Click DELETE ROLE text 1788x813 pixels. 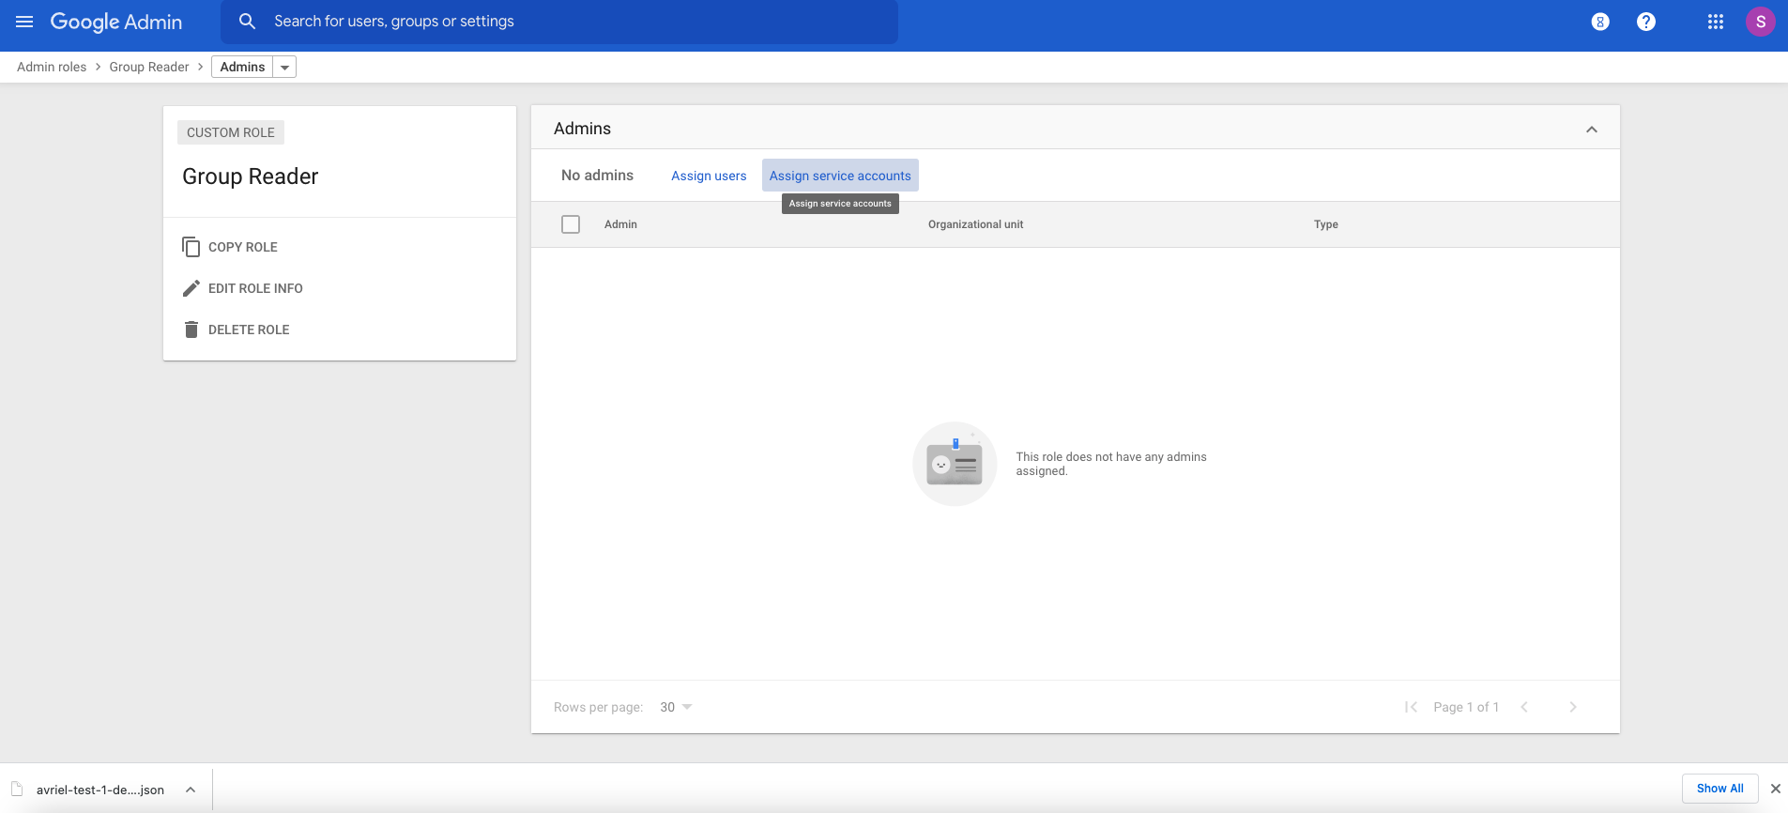pos(249,330)
